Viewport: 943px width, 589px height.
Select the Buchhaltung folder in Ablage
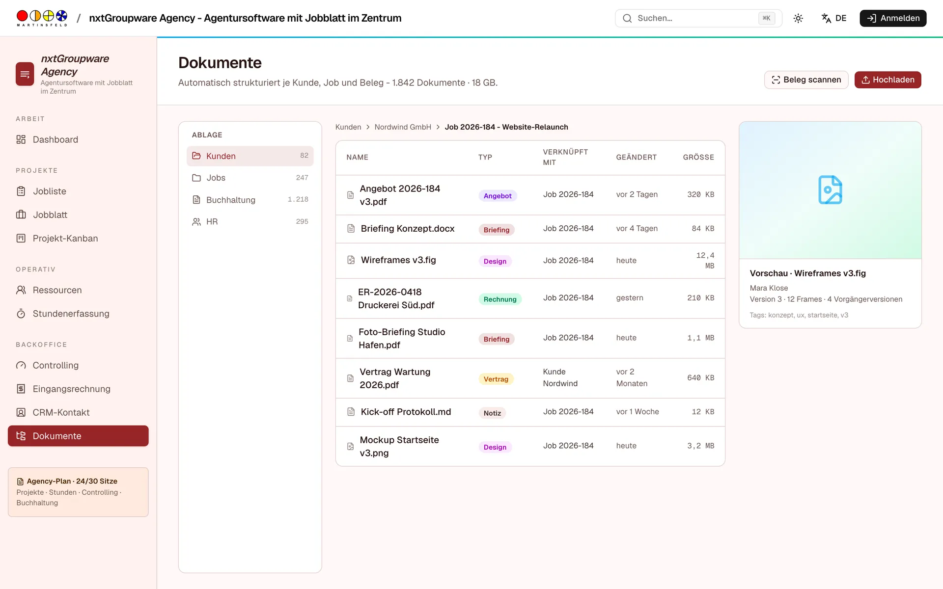250,200
